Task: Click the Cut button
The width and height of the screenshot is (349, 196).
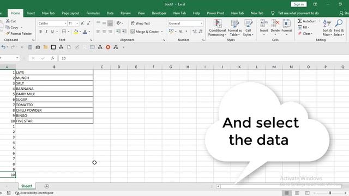Action: (x=11, y=21)
